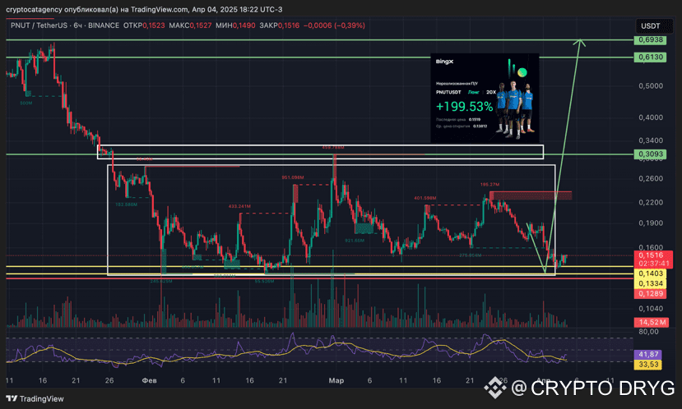This screenshot has height=409, width=682.
Task: Click the Фев date axis label
Action: click(x=149, y=381)
